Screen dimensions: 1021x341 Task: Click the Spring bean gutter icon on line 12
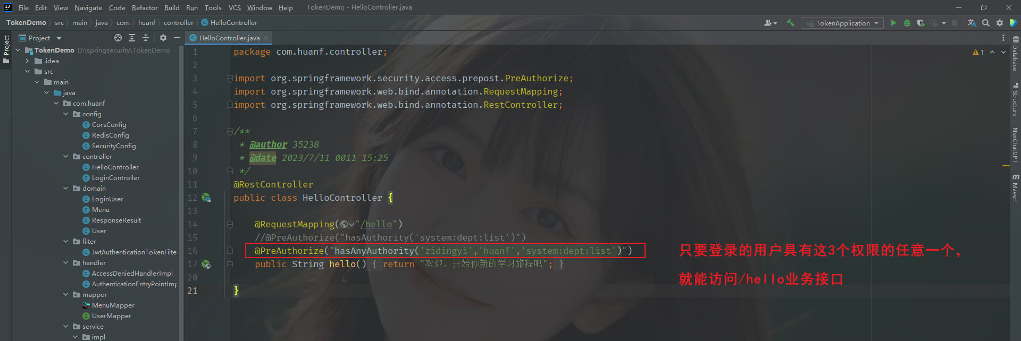tap(206, 198)
